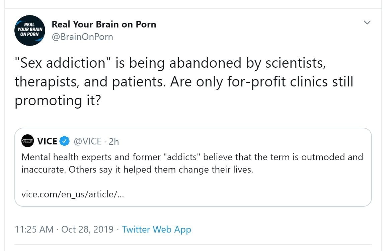Click the 2h timestamp on quoted tweet
Viewport: 385px width, 251px height.
114,141
